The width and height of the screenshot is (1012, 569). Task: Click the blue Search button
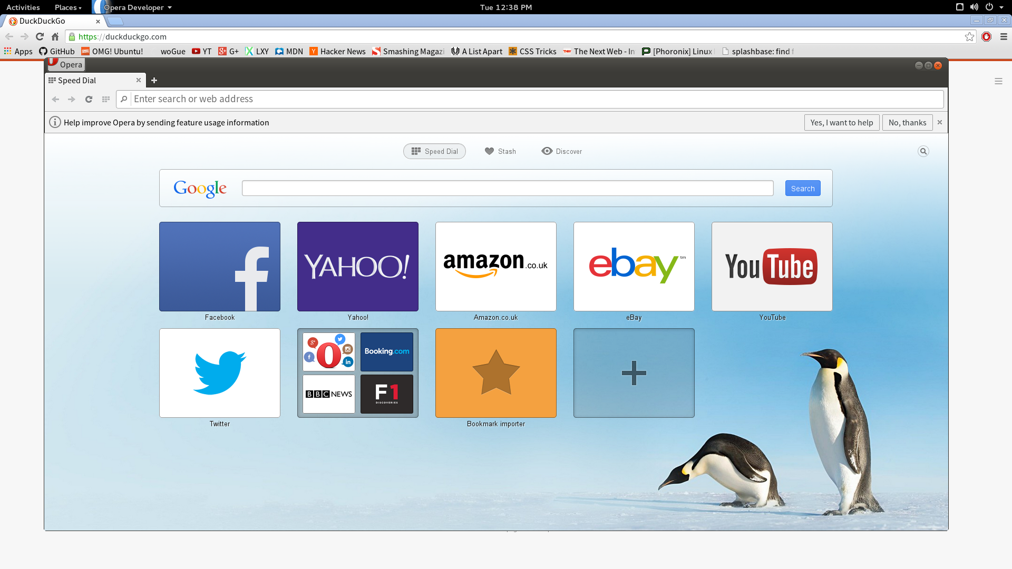click(x=803, y=188)
